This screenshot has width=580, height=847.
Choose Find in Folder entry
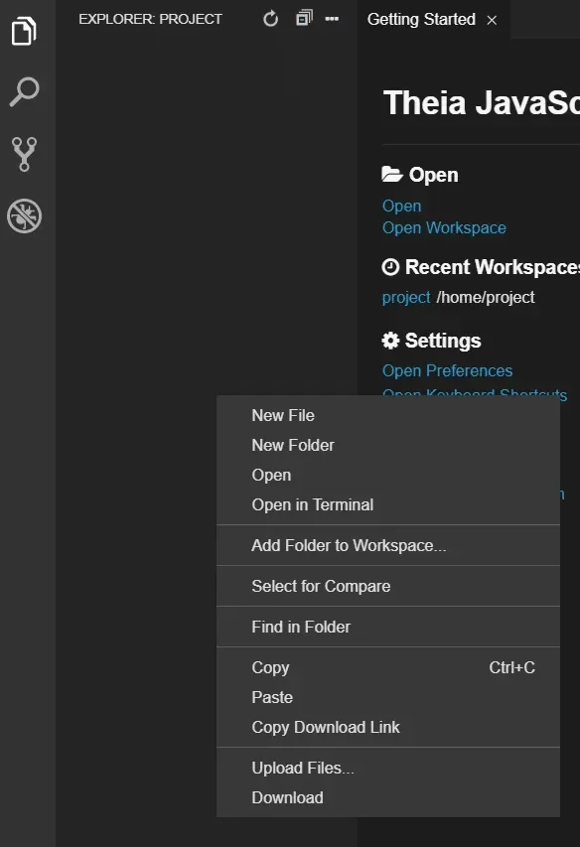click(387, 627)
